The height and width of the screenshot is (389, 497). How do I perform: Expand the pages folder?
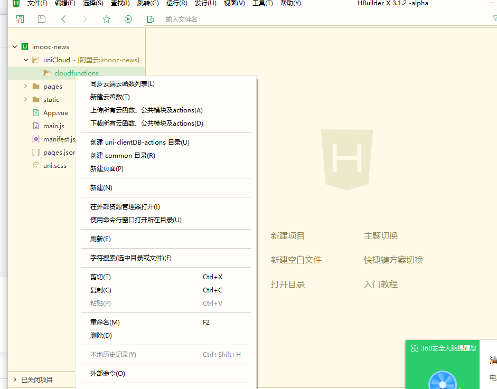tap(26, 86)
